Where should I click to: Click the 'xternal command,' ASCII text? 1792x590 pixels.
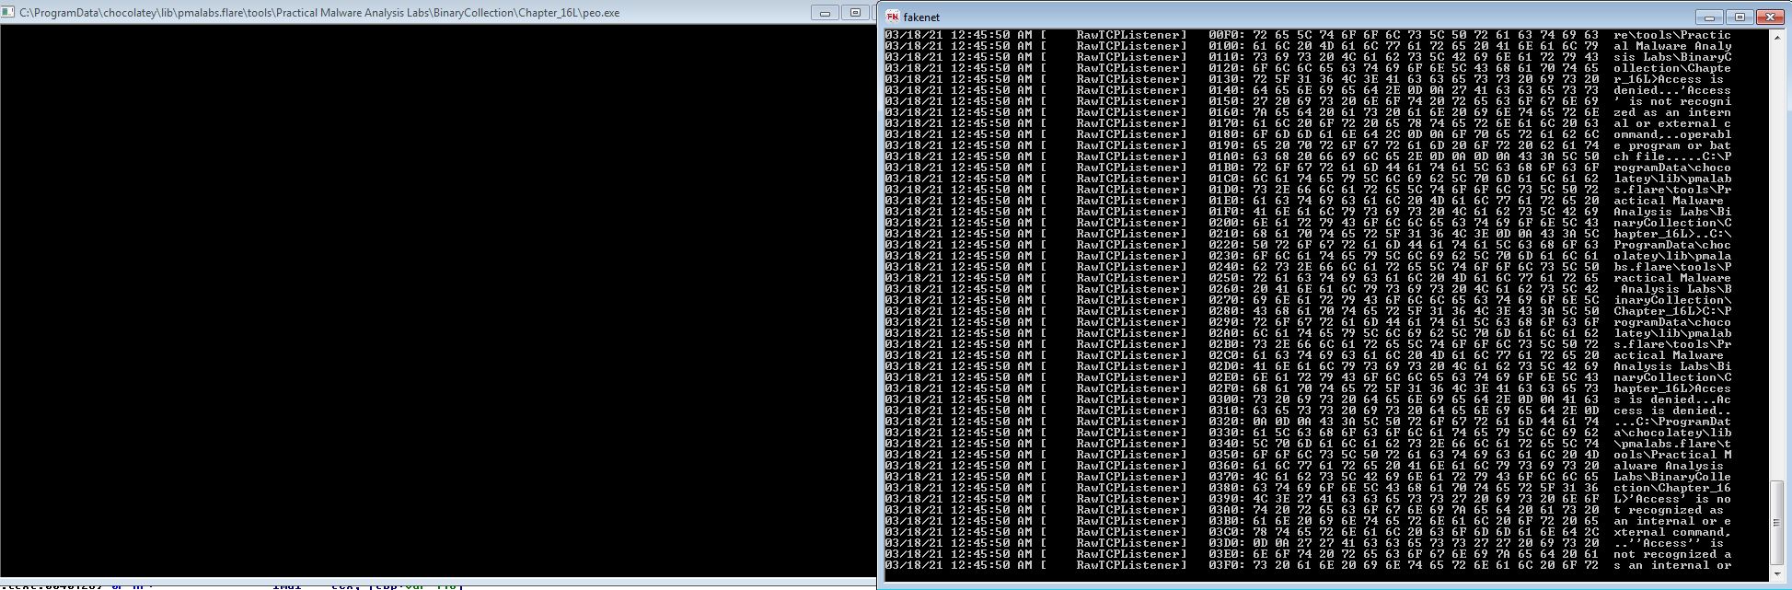pos(1672,532)
